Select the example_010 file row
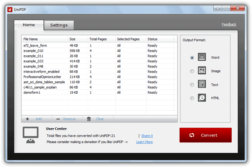This screenshot has height=167, width=252. [x=99, y=51]
